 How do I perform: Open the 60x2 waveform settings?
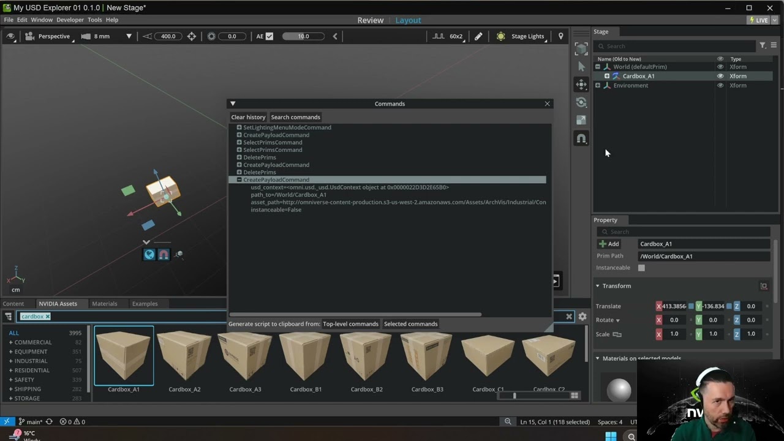448,36
